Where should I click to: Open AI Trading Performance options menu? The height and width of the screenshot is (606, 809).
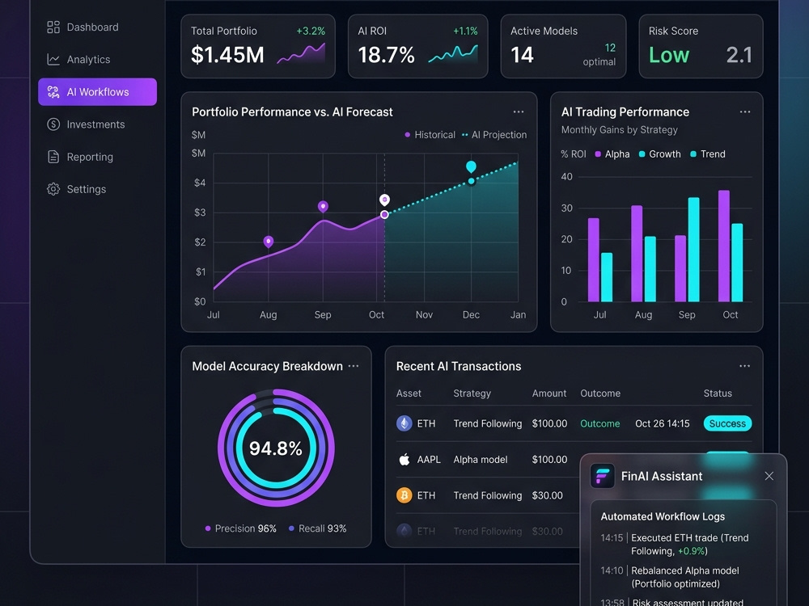pyautogui.click(x=745, y=112)
